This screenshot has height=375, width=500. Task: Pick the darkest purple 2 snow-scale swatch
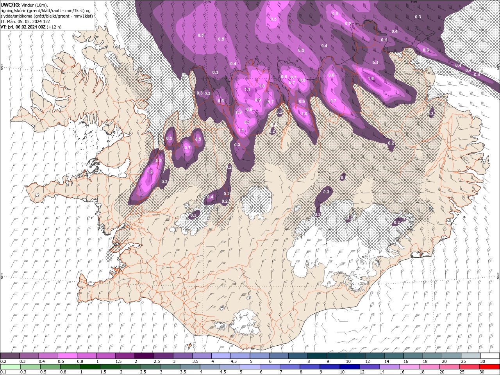pos(144,356)
